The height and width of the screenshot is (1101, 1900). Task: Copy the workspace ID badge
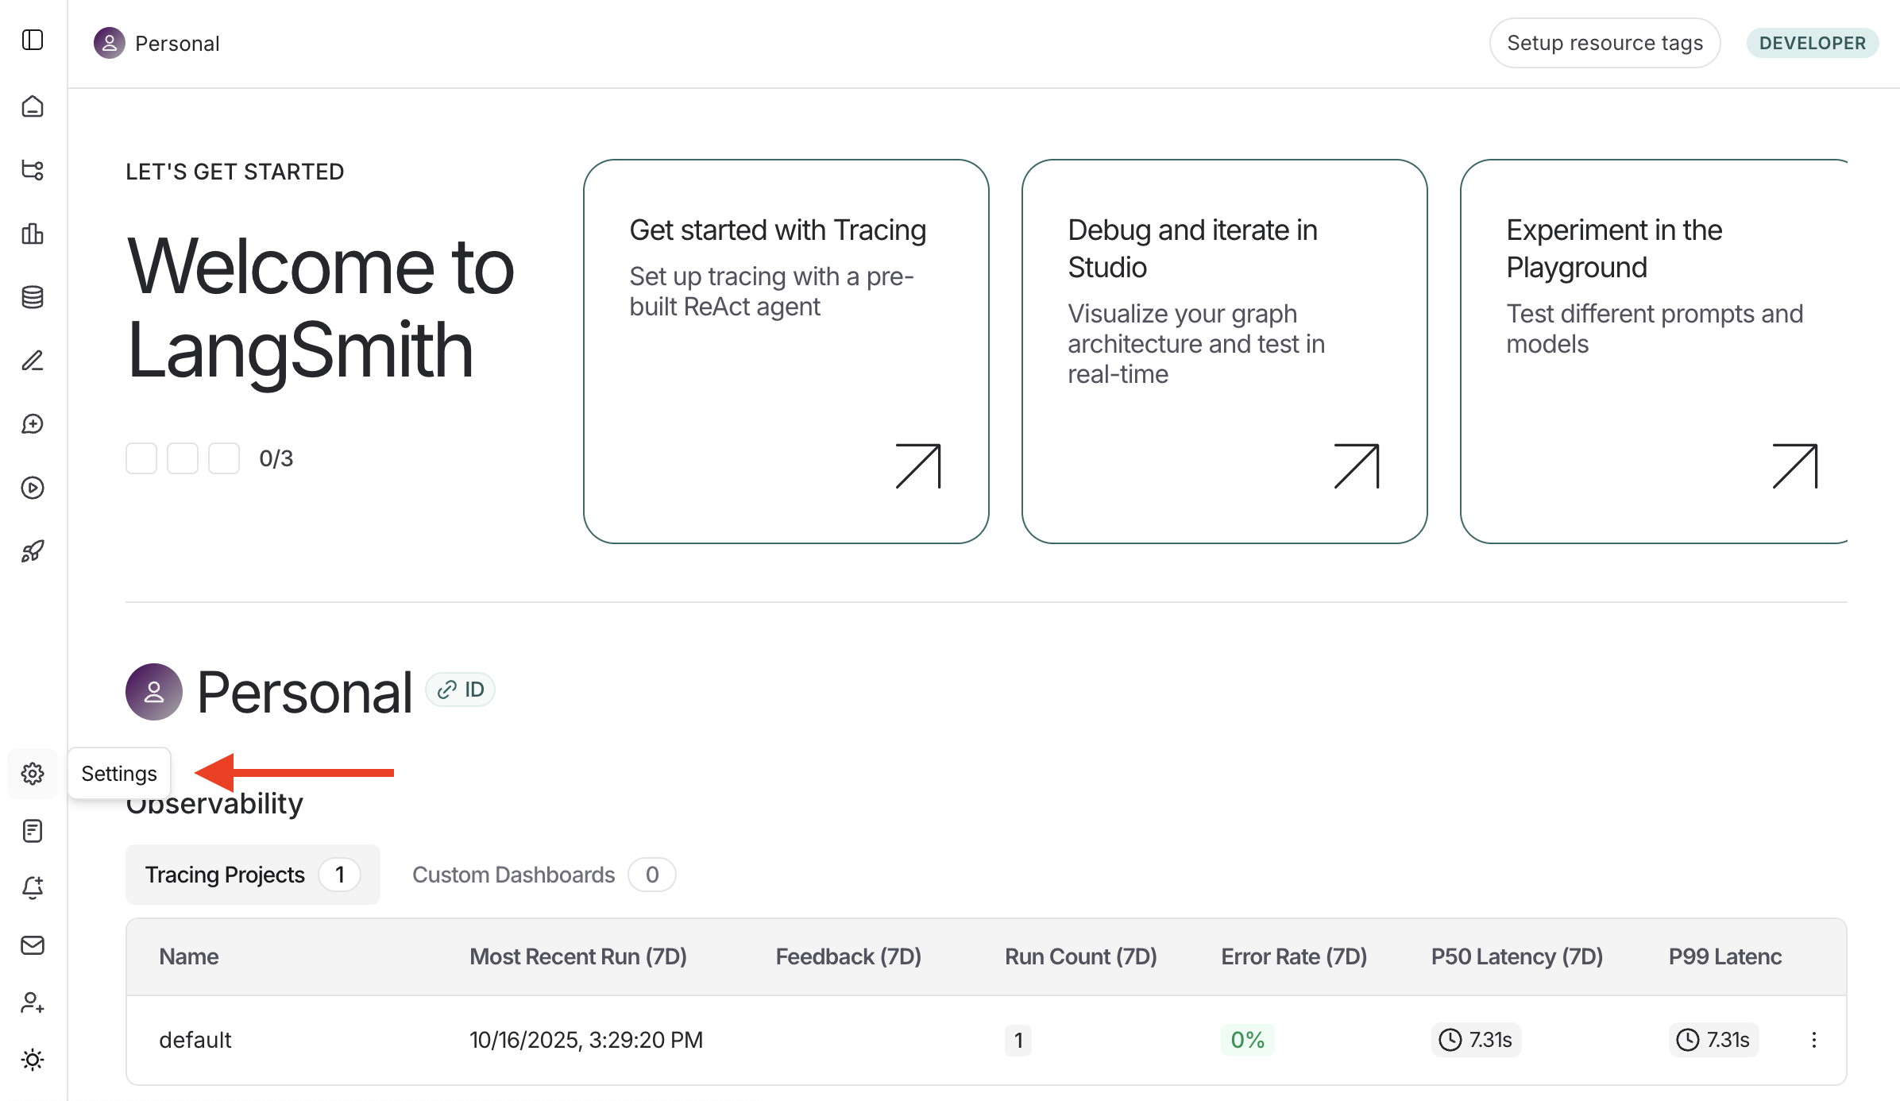click(x=461, y=690)
